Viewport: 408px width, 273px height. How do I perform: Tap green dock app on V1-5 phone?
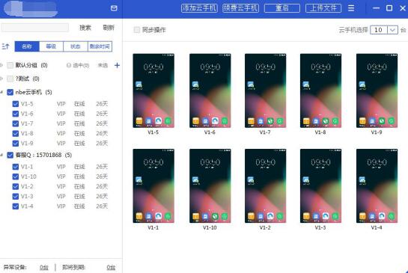click(168, 121)
